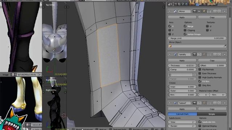Select Catmull-Clark subdivision type

click(x=182, y=114)
